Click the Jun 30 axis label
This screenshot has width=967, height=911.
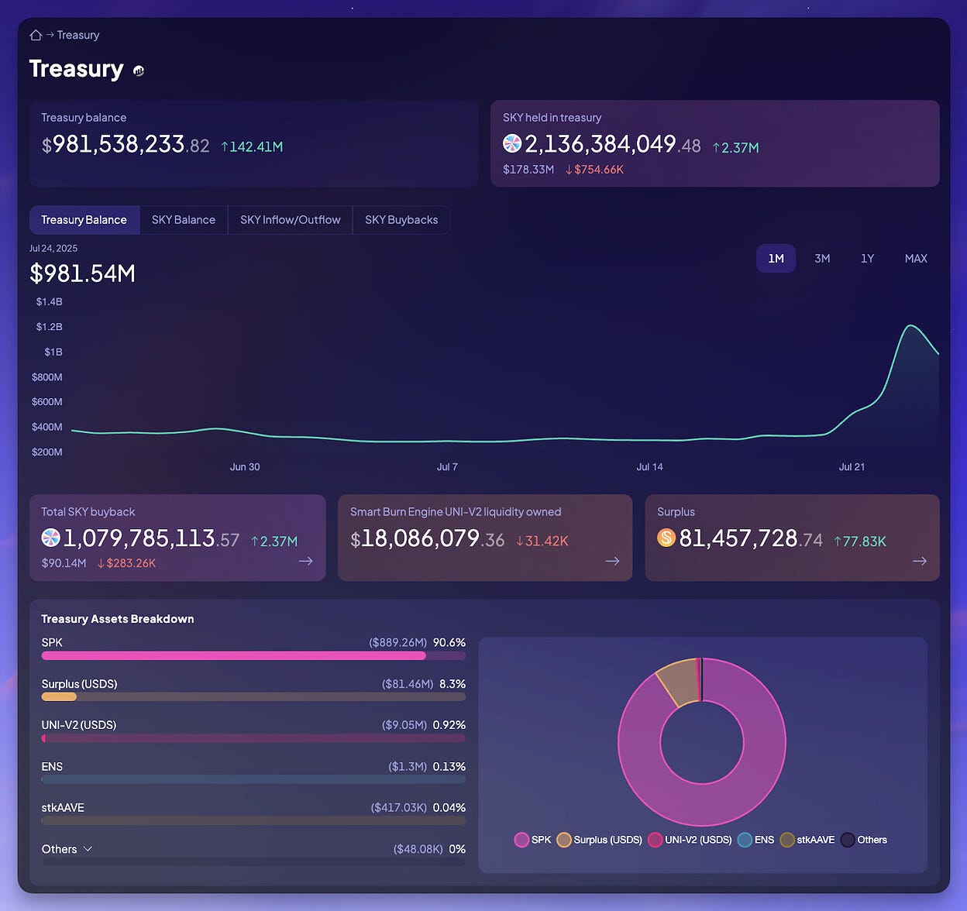[245, 467]
